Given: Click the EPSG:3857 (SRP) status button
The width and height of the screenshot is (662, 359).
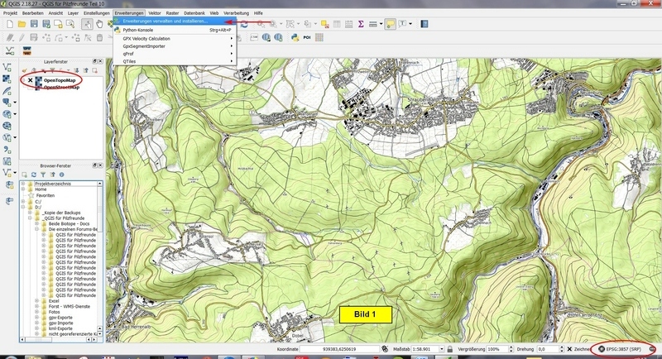Looking at the screenshot, I should [621, 350].
